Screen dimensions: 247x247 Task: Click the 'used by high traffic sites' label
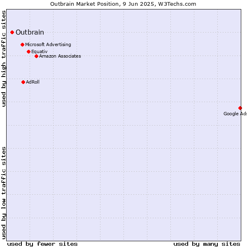[x=3, y=58]
